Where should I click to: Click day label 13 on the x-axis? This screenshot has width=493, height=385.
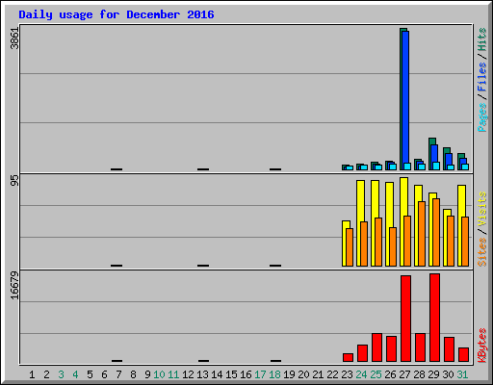(x=202, y=374)
